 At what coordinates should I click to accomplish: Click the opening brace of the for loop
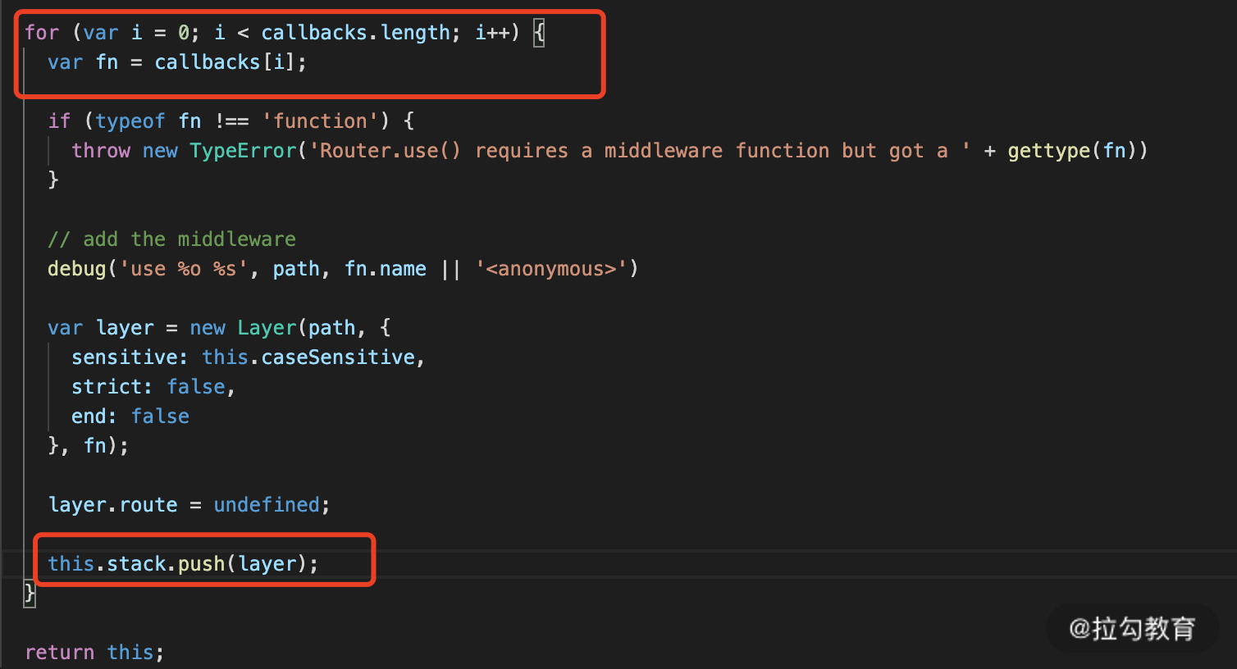539,33
